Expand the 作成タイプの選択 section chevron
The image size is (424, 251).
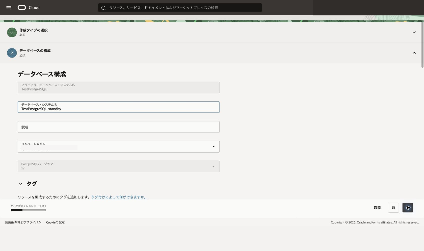coord(414,32)
